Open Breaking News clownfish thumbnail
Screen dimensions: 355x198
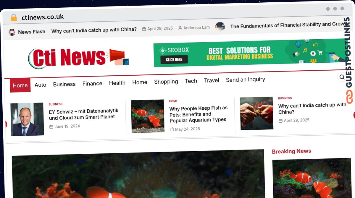click(312, 178)
